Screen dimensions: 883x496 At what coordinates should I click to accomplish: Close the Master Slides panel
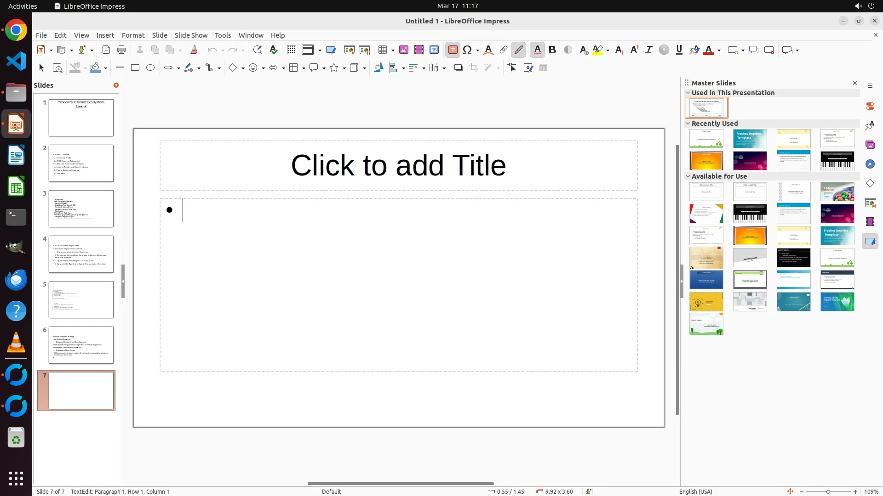[x=855, y=83]
